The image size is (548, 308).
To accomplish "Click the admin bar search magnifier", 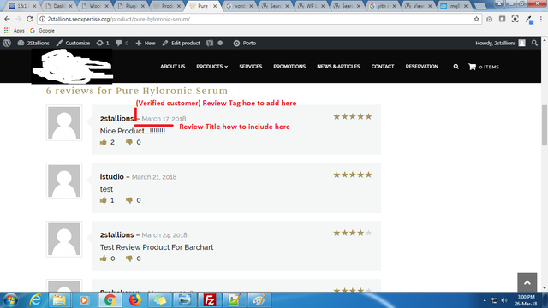I will [x=534, y=44].
